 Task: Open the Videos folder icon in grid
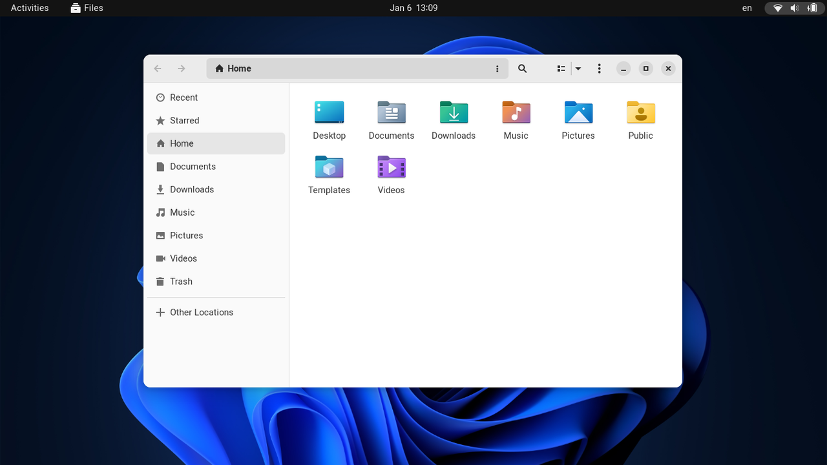click(392, 167)
